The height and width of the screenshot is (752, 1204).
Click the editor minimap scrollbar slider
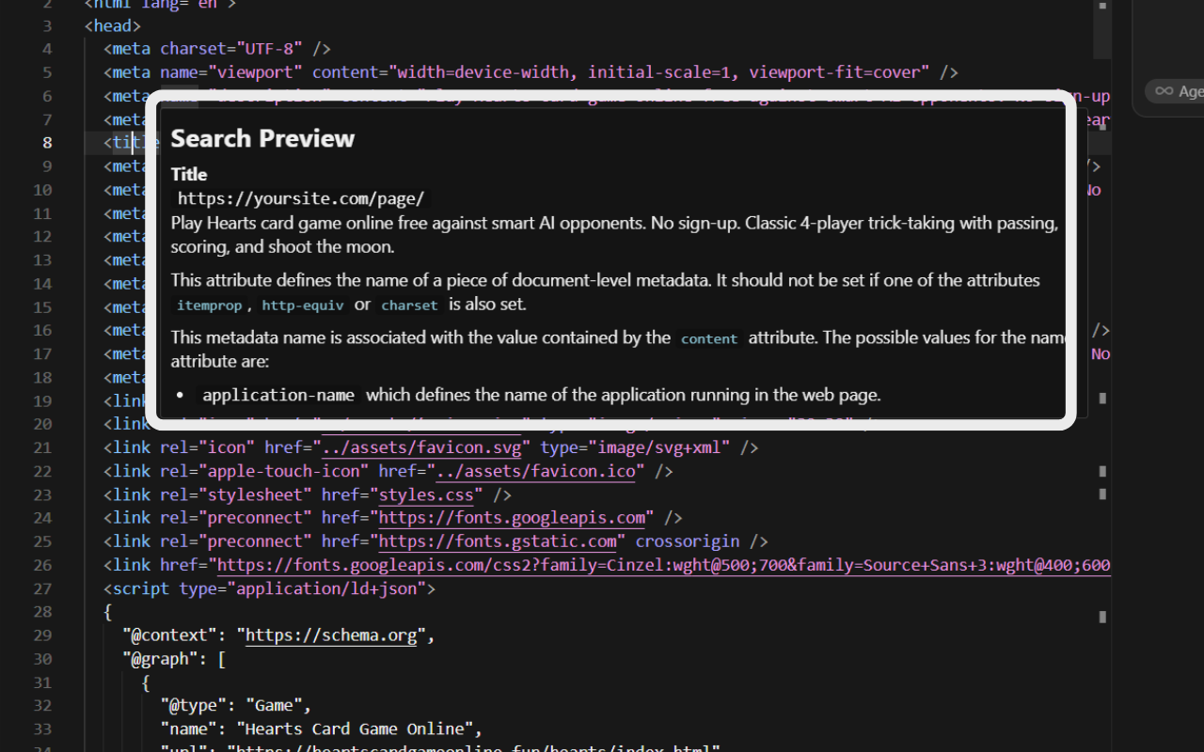tap(1101, 28)
